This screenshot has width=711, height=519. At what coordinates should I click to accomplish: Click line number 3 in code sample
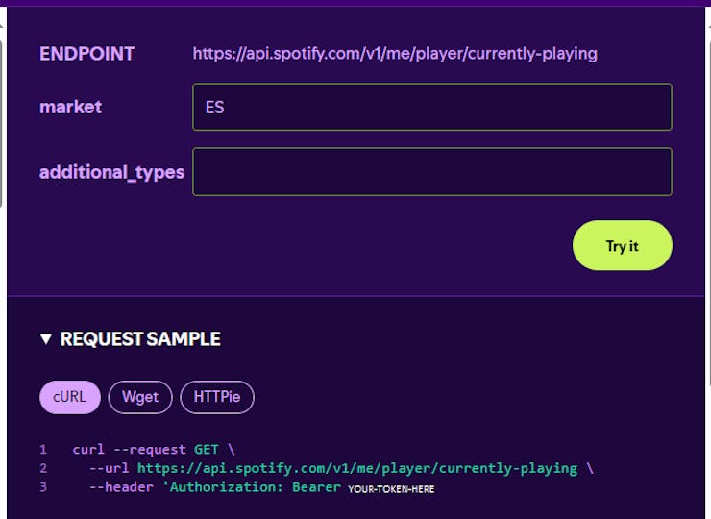(x=43, y=487)
